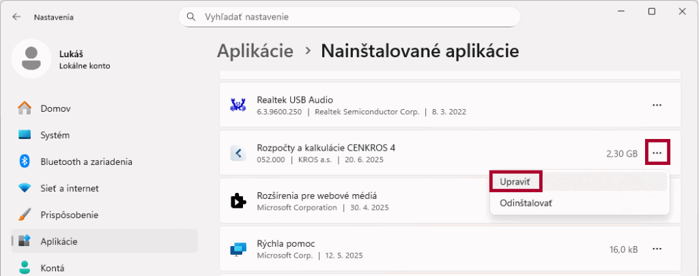Click the Aplikácie breadcrumb link
699x276 pixels.
pos(255,51)
